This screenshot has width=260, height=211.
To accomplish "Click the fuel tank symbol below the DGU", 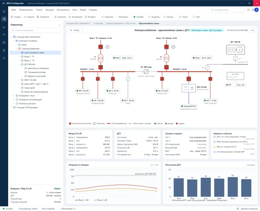I will coord(235,76).
